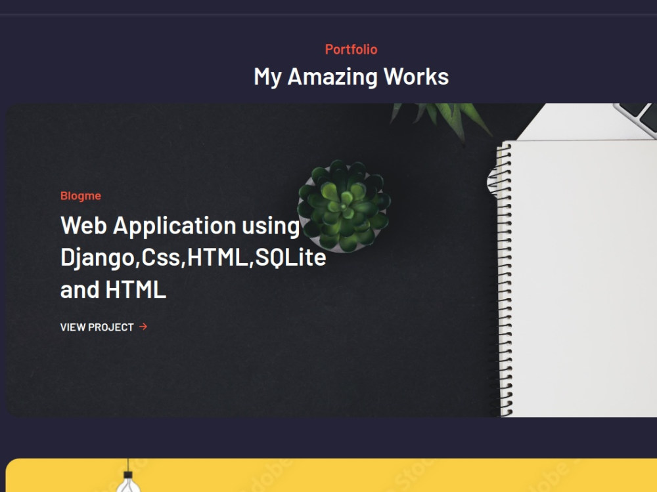Click the red arrow icon beside VIEW PROJECT
Viewport: 657px width, 492px height.
coord(143,326)
